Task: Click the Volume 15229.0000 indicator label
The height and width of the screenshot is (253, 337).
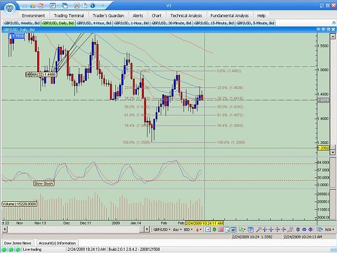Action: tap(19, 204)
